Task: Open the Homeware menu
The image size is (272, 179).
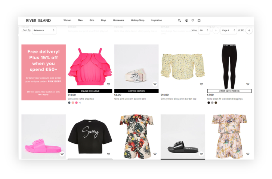Action: point(118,20)
